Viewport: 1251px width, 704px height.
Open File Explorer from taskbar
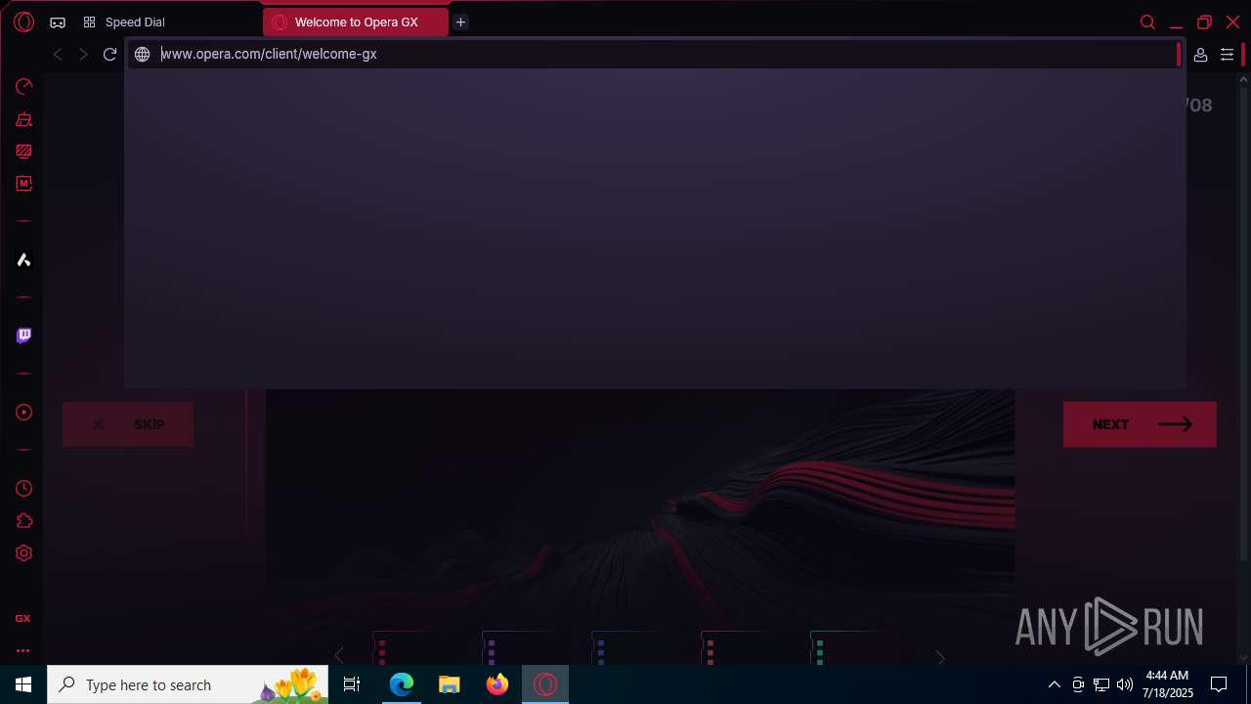point(450,684)
